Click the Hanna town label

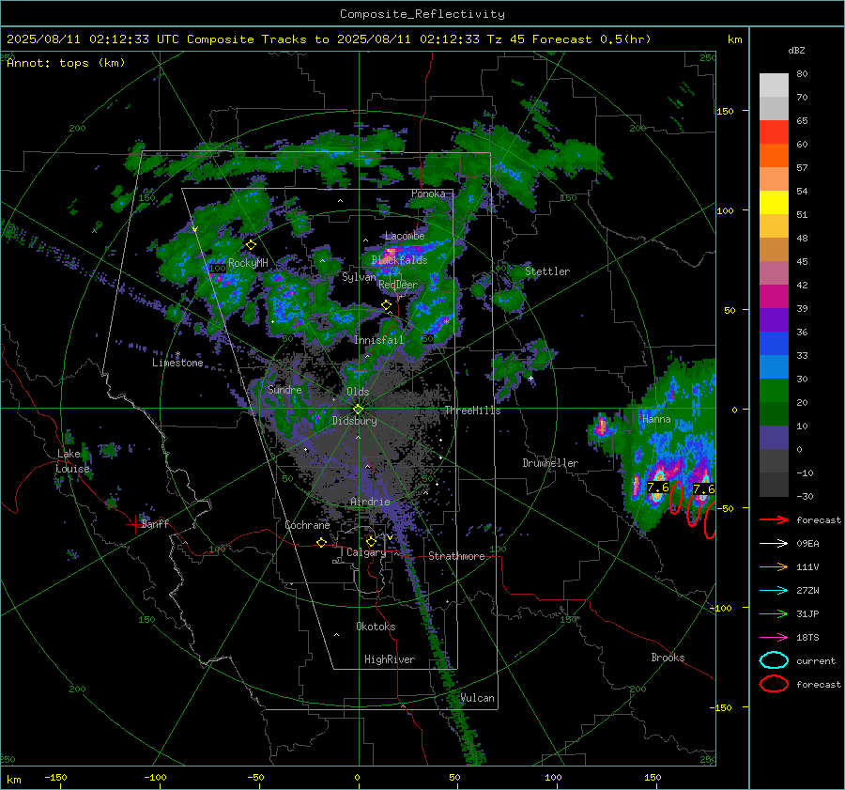coord(656,419)
